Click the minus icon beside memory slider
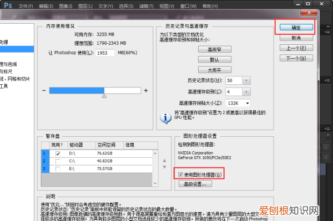Screen dimensions: 333x221 [x=44, y=90]
